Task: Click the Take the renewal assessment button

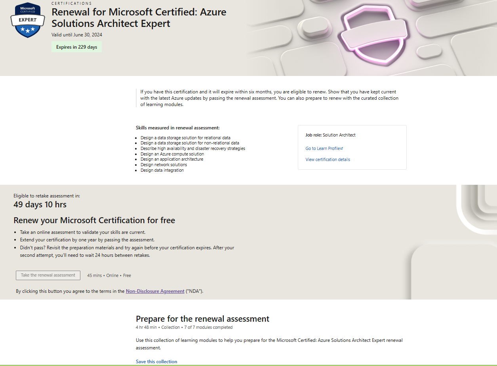Action: tap(48, 275)
